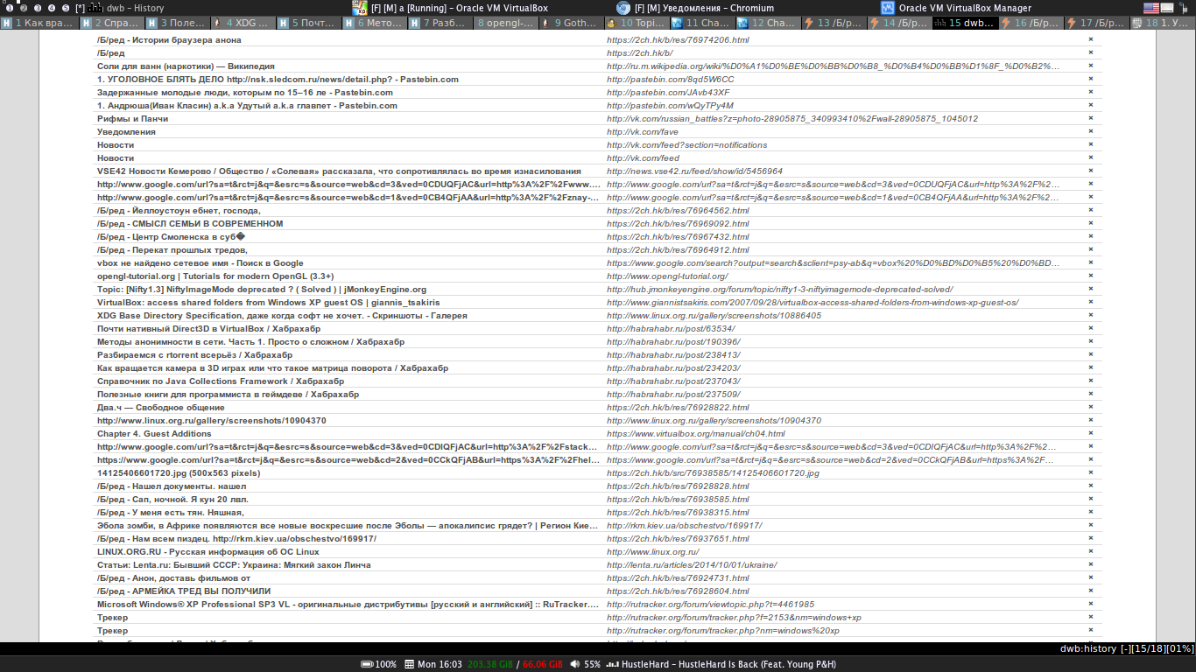The width and height of the screenshot is (1196, 672).
Task: Open 'Microsoft Windows® XP Professional SP3 VL' link
Action: tap(348, 604)
